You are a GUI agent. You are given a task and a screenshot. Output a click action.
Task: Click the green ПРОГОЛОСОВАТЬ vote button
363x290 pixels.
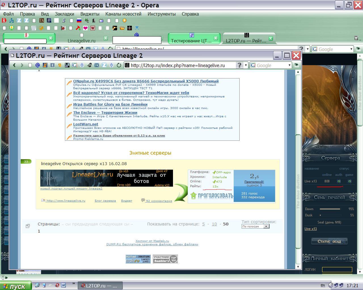(212, 195)
